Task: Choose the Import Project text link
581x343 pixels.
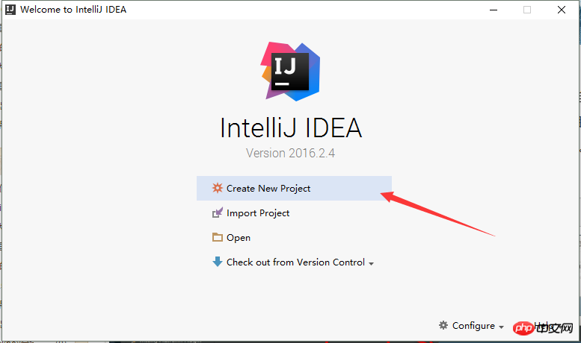Action: coord(258,213)
